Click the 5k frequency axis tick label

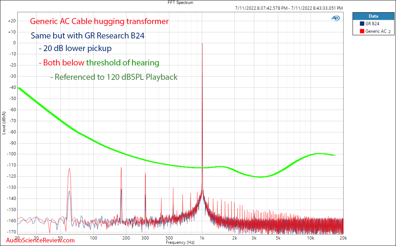click(278, 238)
